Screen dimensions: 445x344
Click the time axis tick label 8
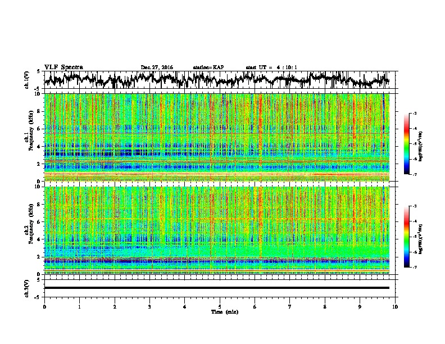click(x=325, y=307)
